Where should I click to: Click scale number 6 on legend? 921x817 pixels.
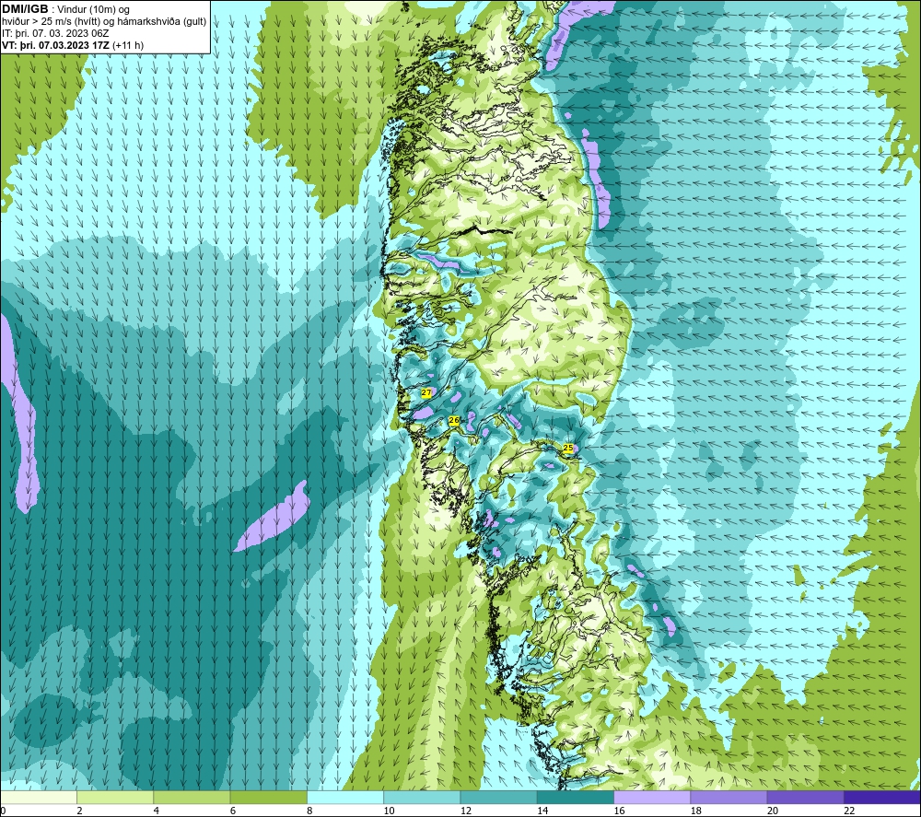click(233, 811)
